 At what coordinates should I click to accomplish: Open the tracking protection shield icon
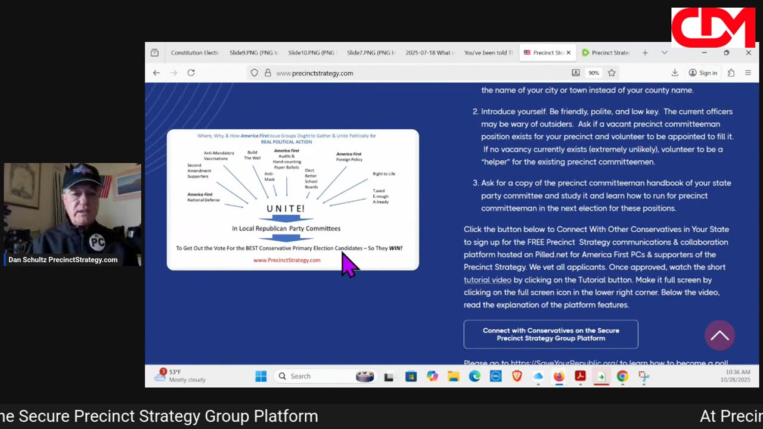(x=255, y=73)
